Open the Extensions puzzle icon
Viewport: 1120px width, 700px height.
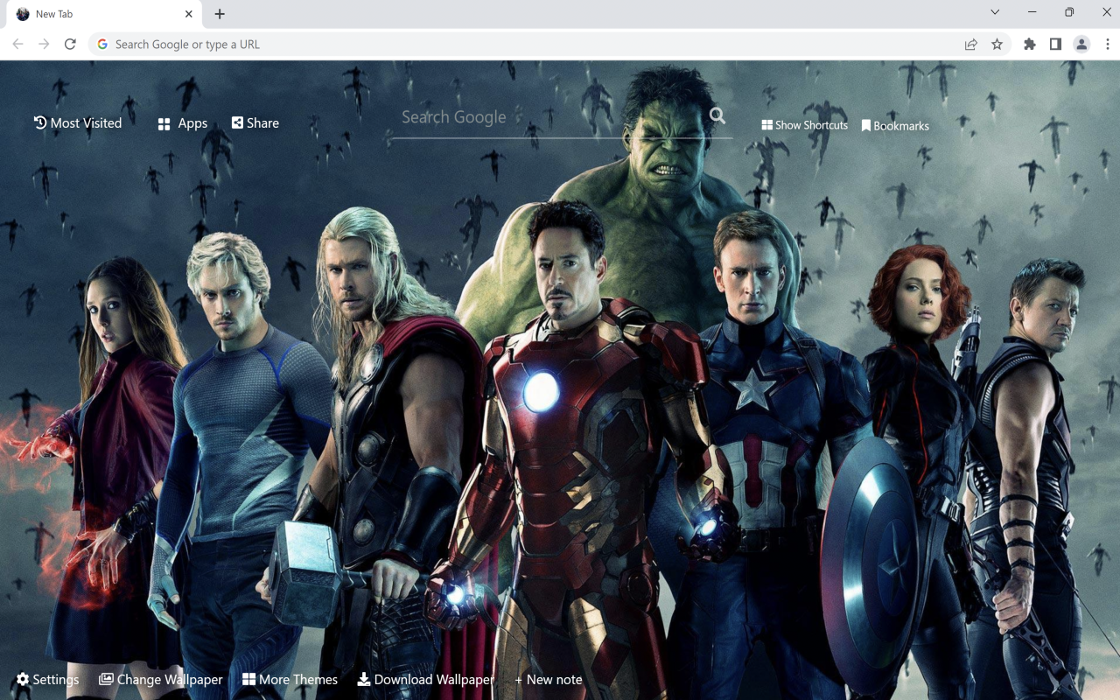tap(1029, 44)
